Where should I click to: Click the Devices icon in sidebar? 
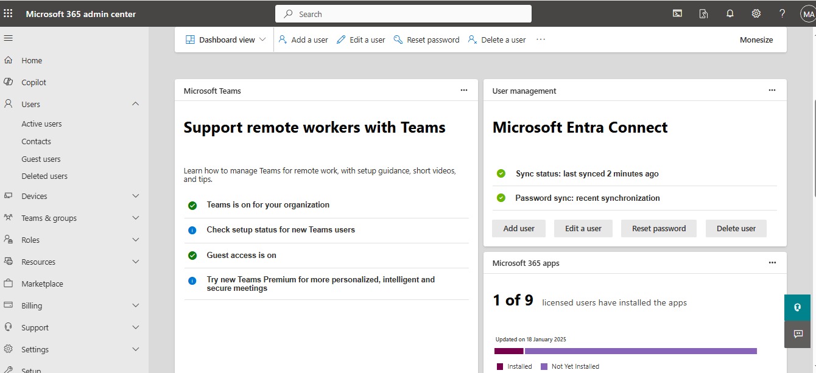click(9, 196)
